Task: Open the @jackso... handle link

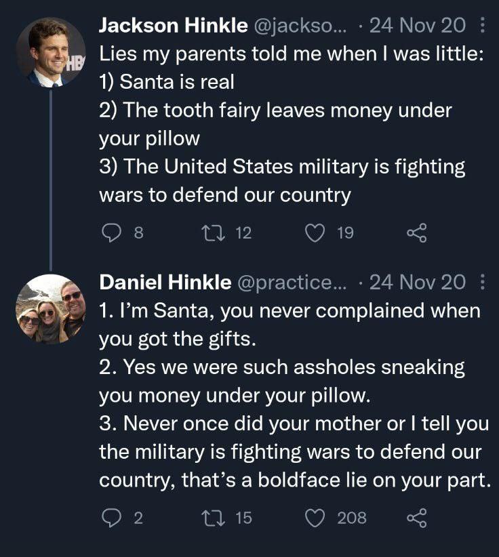Action: pos(300,26)
